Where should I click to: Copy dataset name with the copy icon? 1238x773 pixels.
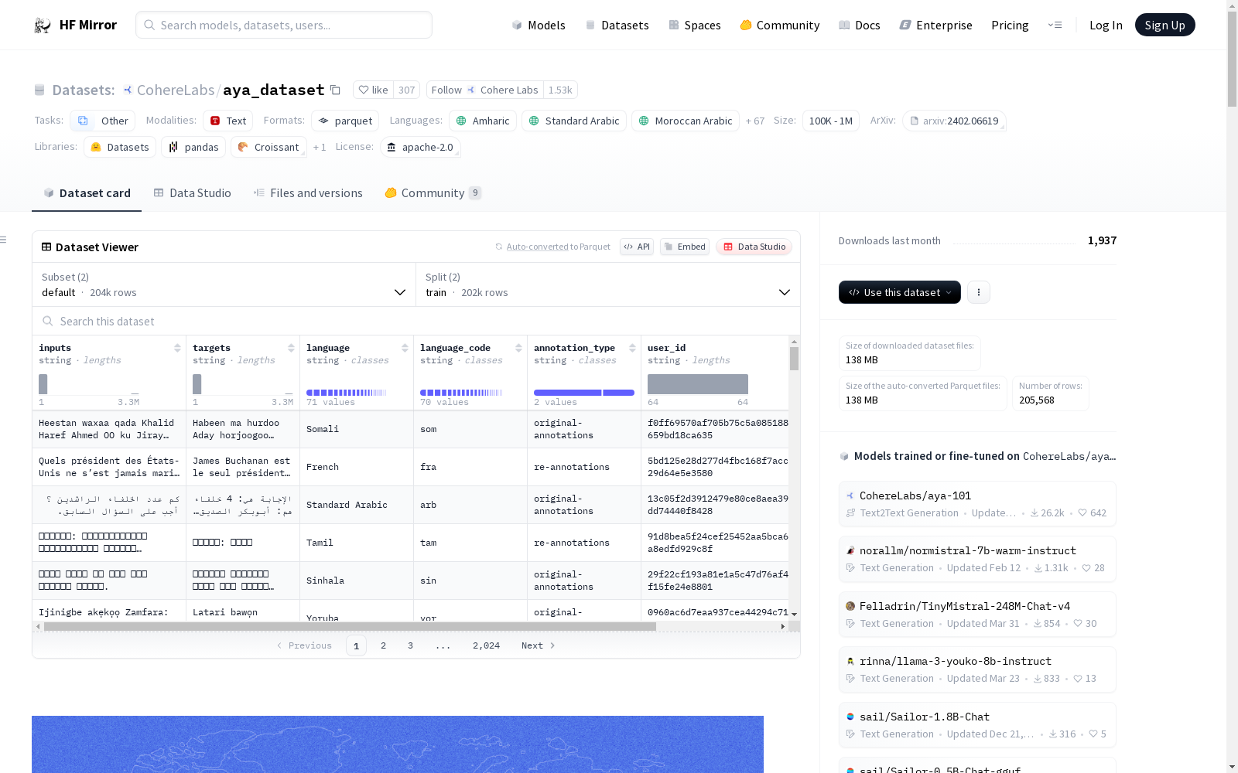(335, 90)
